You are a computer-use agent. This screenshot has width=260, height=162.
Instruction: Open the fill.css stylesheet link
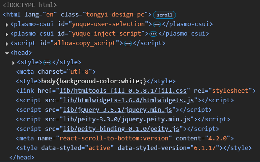coord(123,91)
